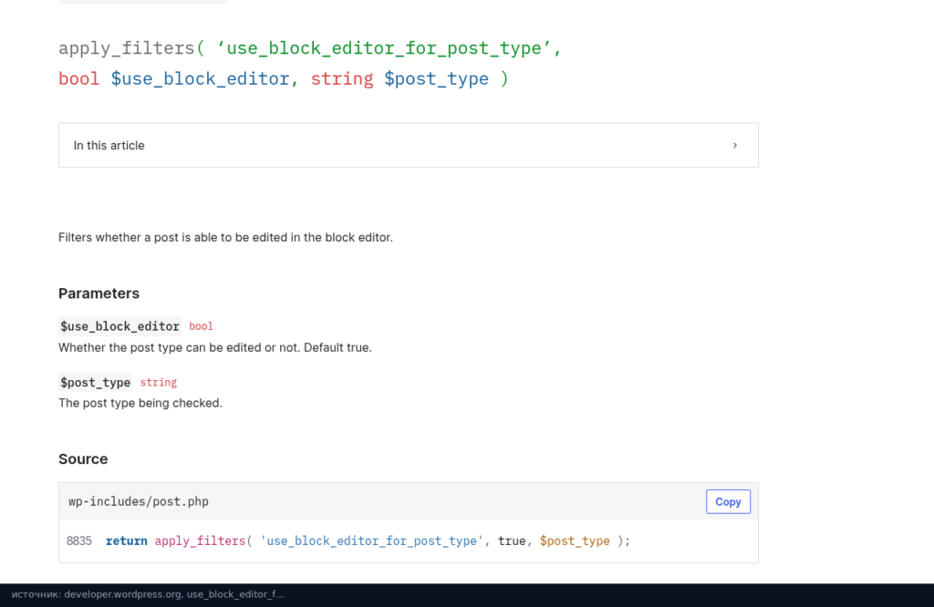Image resolution: width=934 pixels, height=607 pixels.
Task: Click the apply_filters title heading at top
Action: coord(310,63)
